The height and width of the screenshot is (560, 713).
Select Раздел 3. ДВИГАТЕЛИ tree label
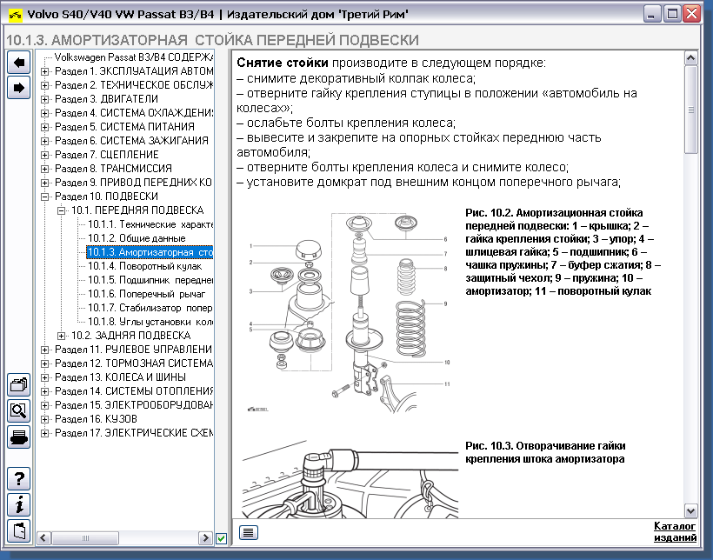[106, 99]
